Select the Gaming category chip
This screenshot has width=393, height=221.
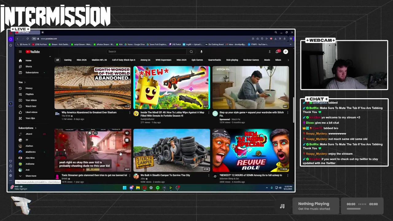tap(68, 60)
